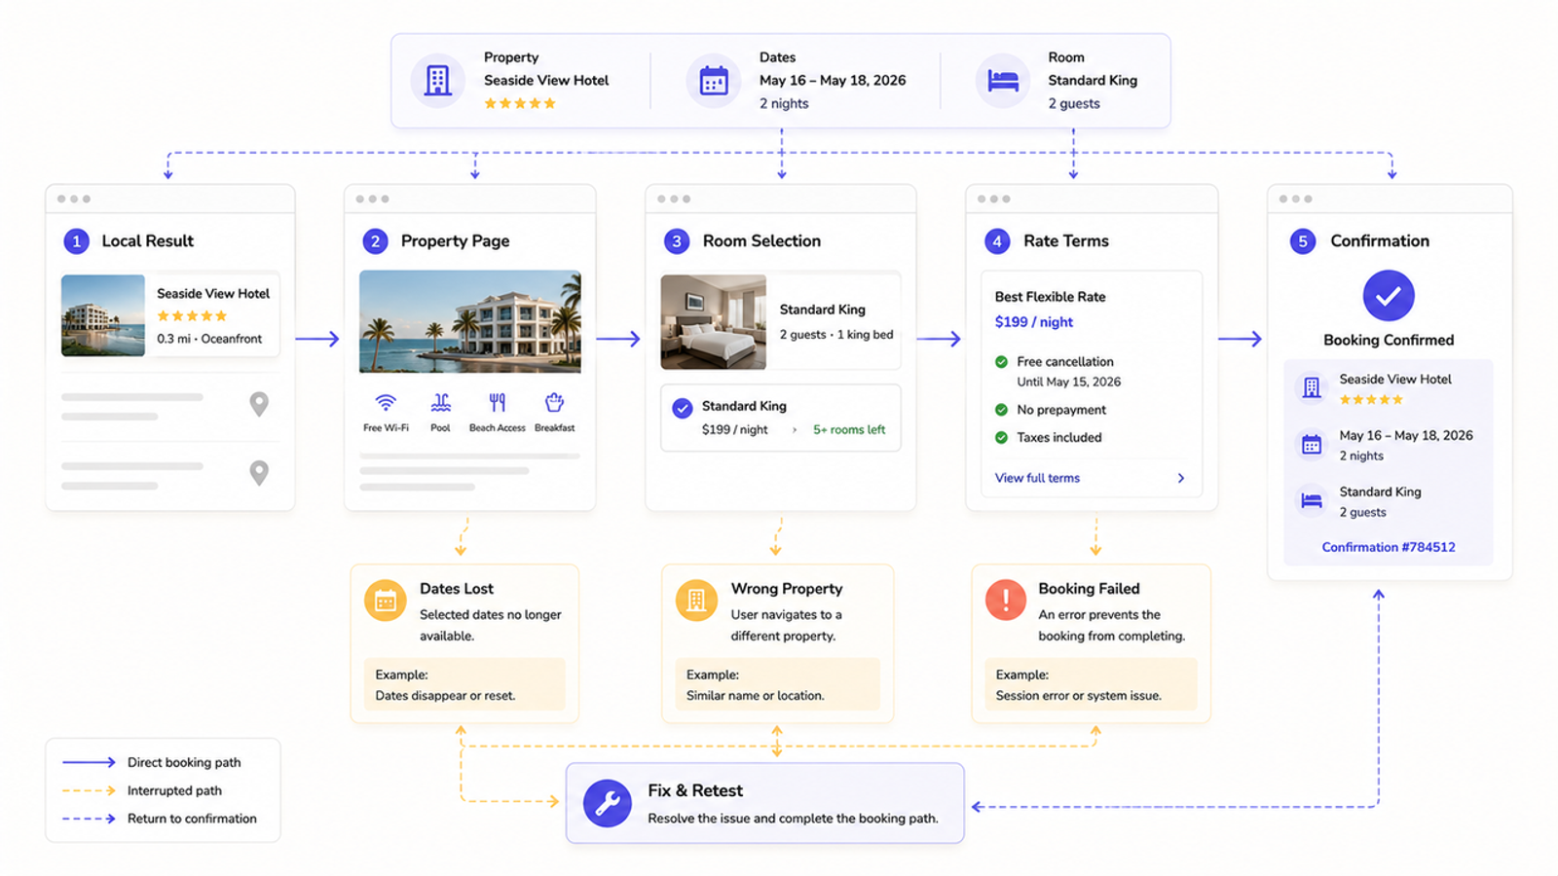This screenshot has width=1558, height=876.
Task: Click '2 guests · 1 king bed' text
Action: pyautogui.click(x=836, y=334)
